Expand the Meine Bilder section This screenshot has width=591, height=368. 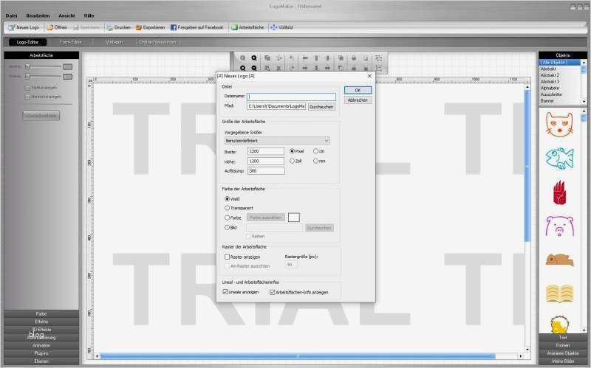tap(563, 361)
